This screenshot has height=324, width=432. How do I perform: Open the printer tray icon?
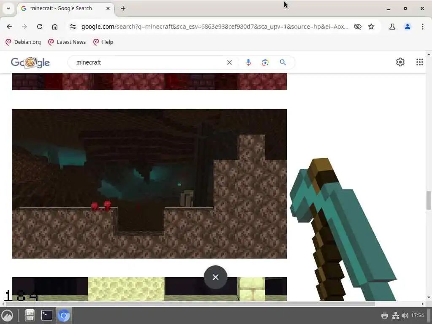tap(385, 316)
